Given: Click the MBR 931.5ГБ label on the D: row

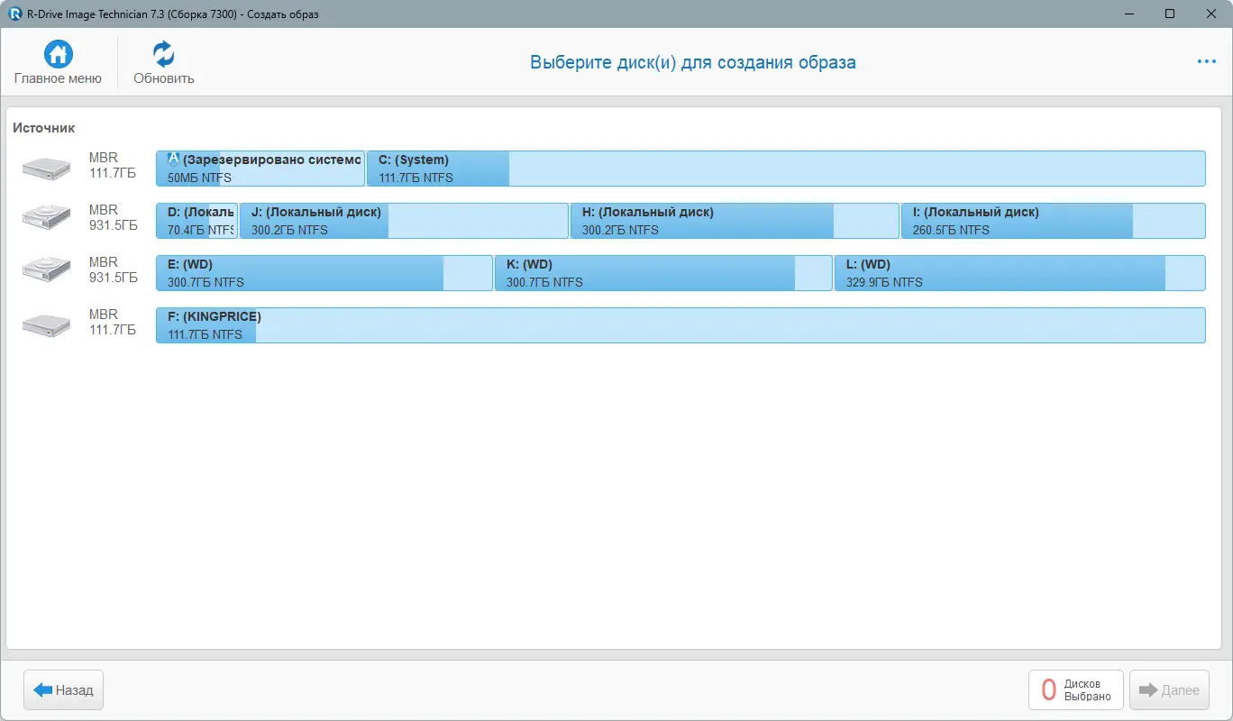Looking at the screenshot, I should click(114, 218).
